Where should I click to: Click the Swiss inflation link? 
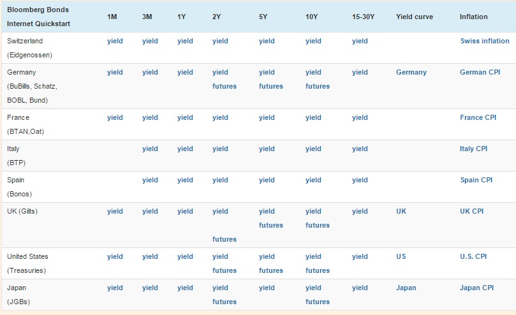[x=484, y=41]
